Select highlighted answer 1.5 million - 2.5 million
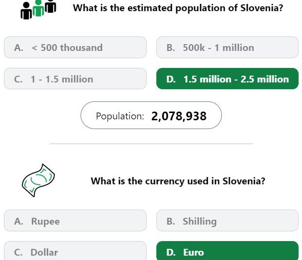 [227, 79]
